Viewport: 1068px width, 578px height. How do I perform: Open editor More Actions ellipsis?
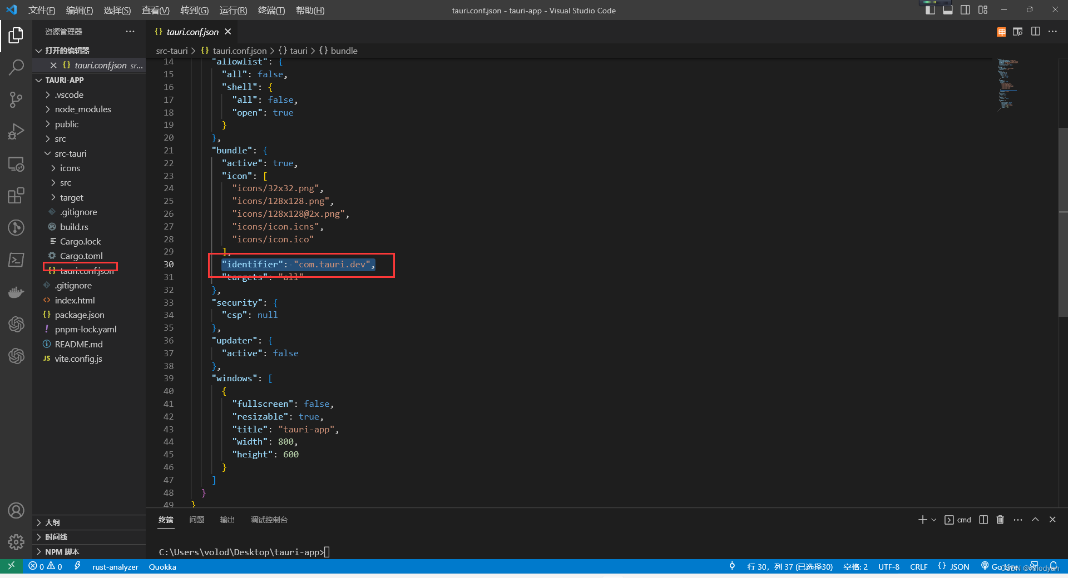pos(1052,32)
